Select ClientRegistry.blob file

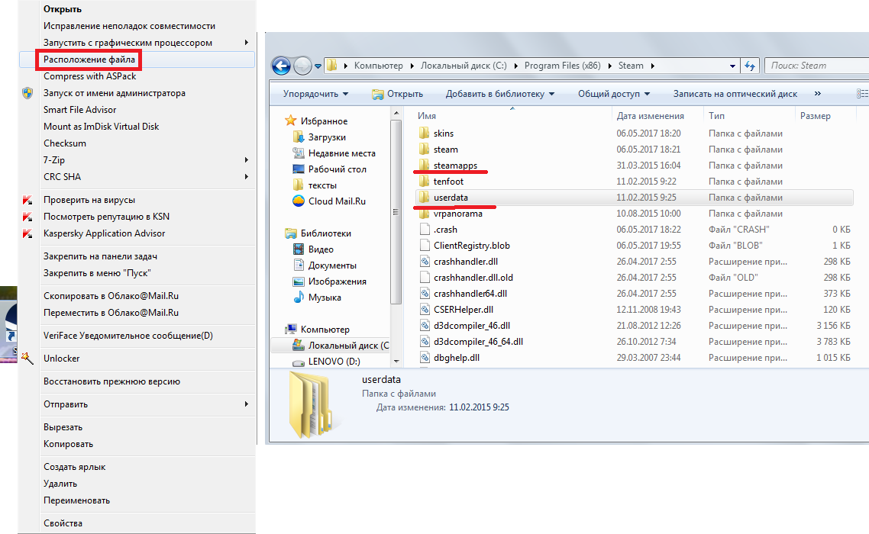[472, 246]
